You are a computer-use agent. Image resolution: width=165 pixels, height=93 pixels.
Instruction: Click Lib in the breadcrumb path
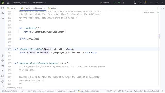click(29, 91)
